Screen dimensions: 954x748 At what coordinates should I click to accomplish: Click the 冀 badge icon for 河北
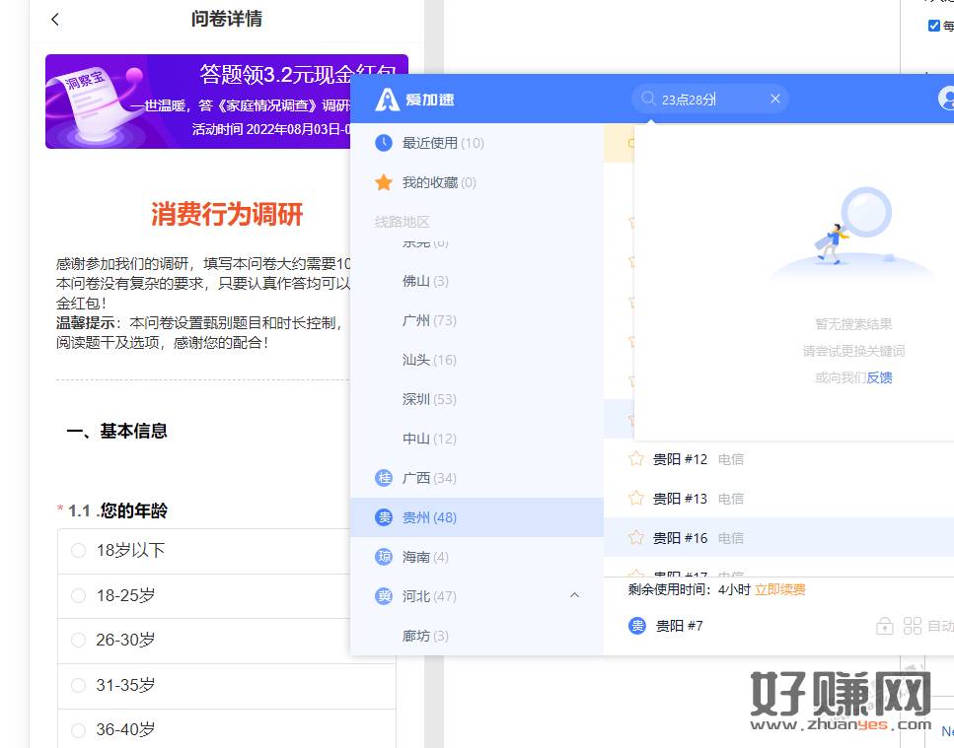[x=384, y=596]
